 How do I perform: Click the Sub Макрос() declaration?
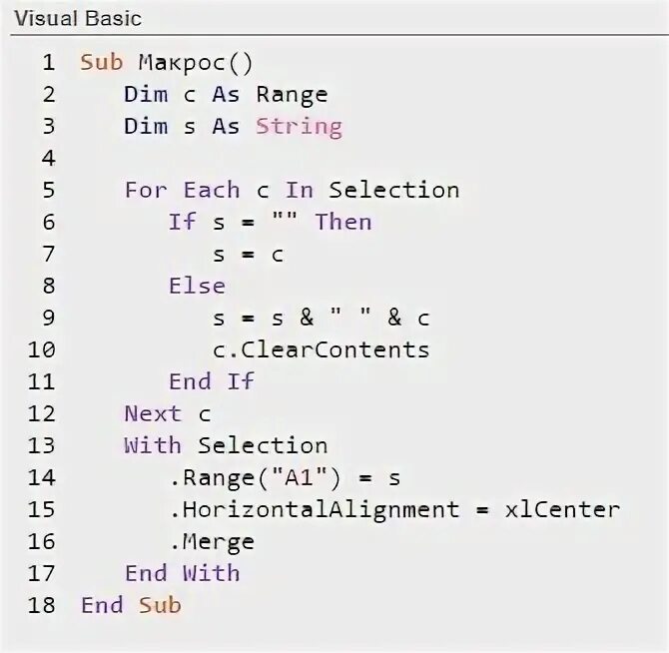[x=167, y=63]
